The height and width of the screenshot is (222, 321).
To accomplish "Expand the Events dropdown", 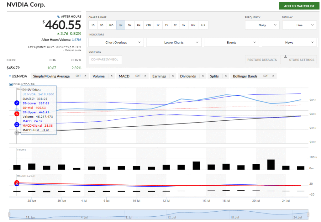I will point(232,42).
